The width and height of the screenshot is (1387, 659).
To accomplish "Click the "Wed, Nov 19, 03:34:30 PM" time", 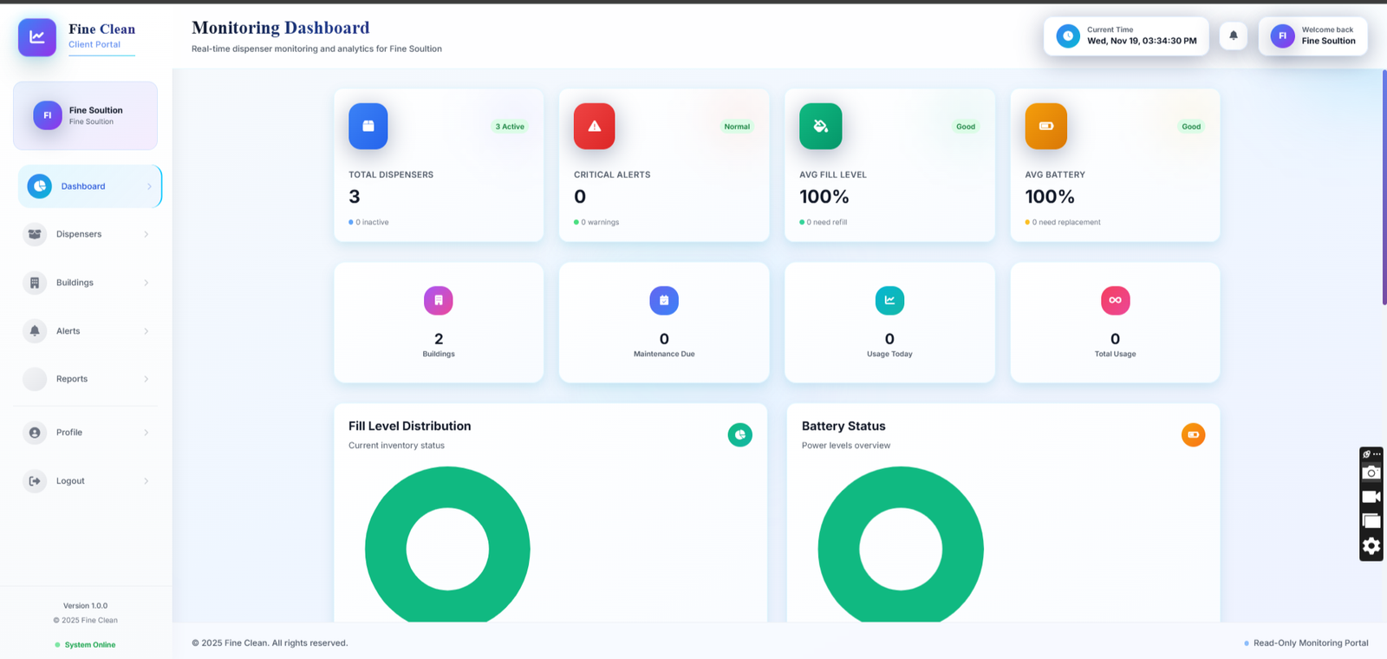I will pos(1142,41).
